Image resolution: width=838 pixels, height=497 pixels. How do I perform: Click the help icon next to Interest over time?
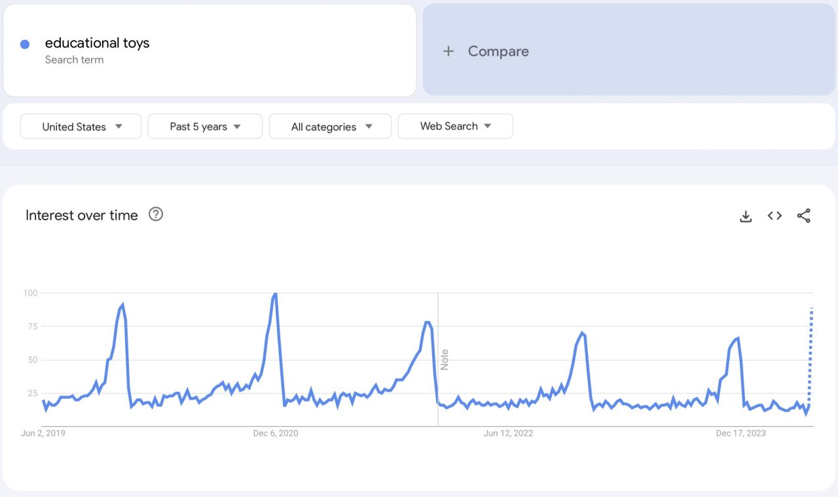[156, 214]
